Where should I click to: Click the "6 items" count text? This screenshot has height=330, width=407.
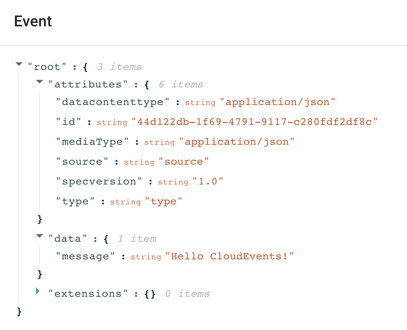181,84
